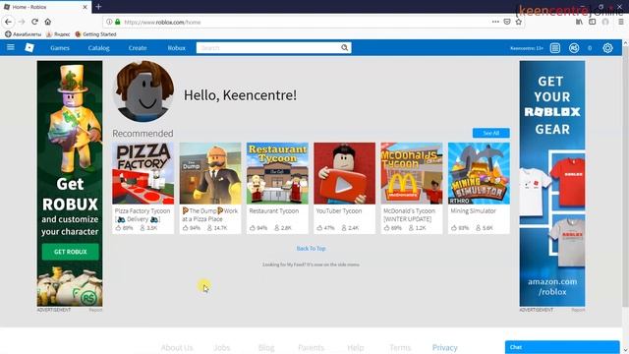
Task: Save page to Pocket icon
Action: (x=507, y=22)
